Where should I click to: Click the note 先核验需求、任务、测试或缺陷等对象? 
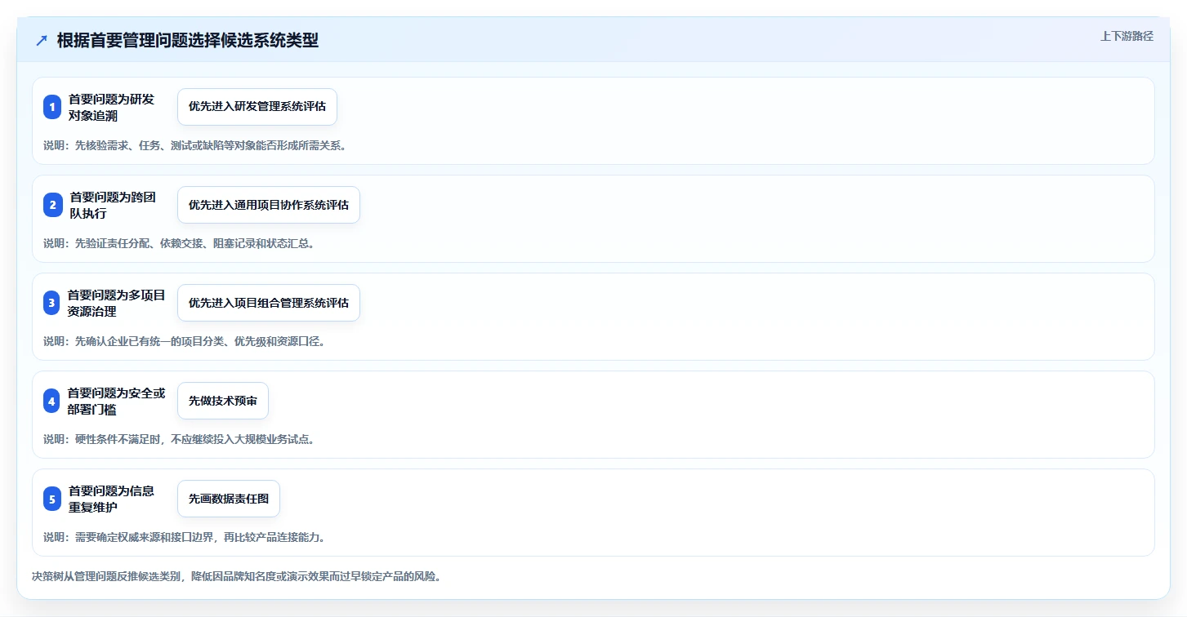[x=195, y=146]
